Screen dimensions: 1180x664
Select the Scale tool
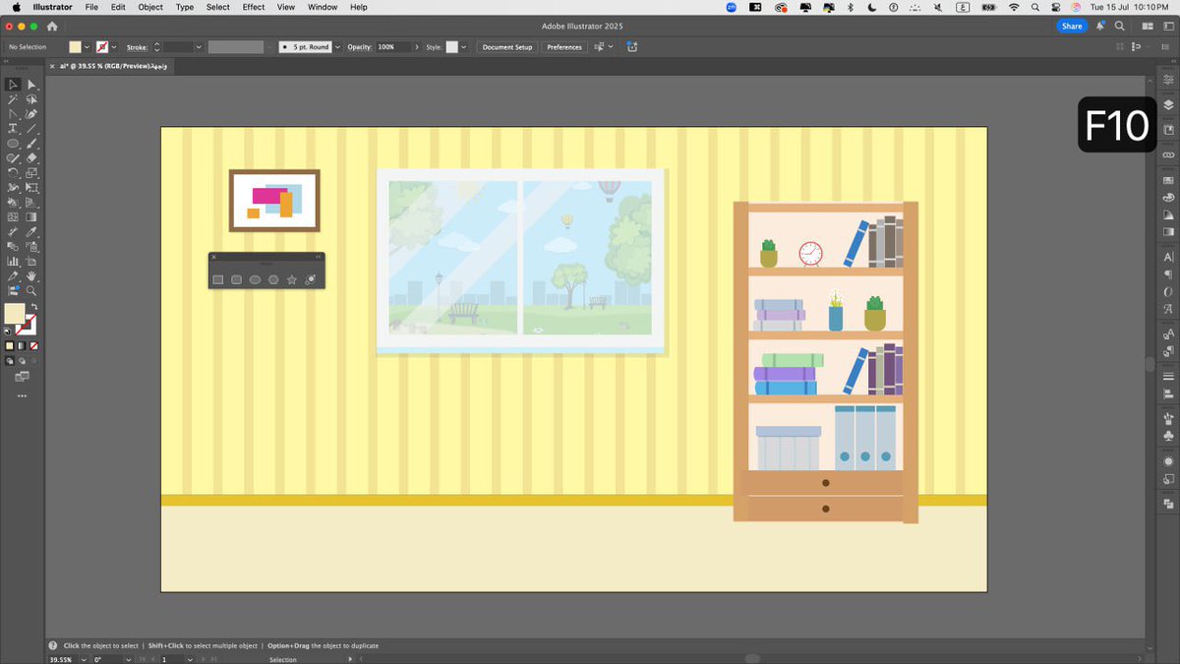pos(31,172)
